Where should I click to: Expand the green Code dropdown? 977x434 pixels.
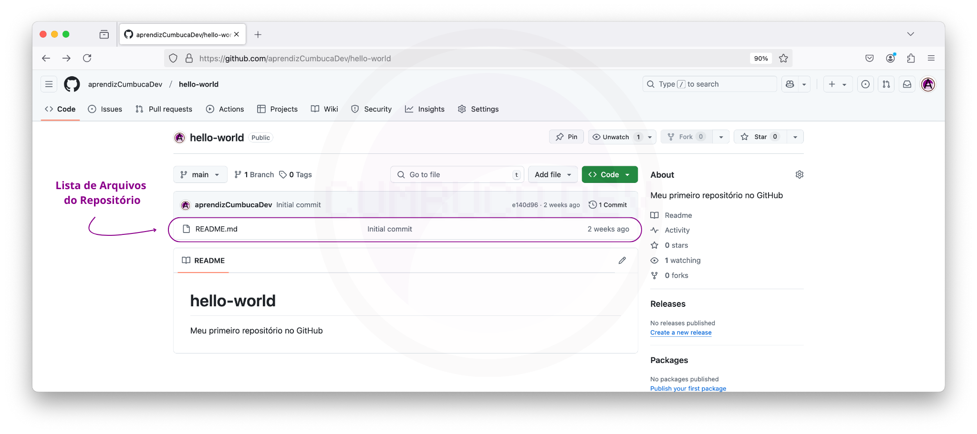(610, 174)
